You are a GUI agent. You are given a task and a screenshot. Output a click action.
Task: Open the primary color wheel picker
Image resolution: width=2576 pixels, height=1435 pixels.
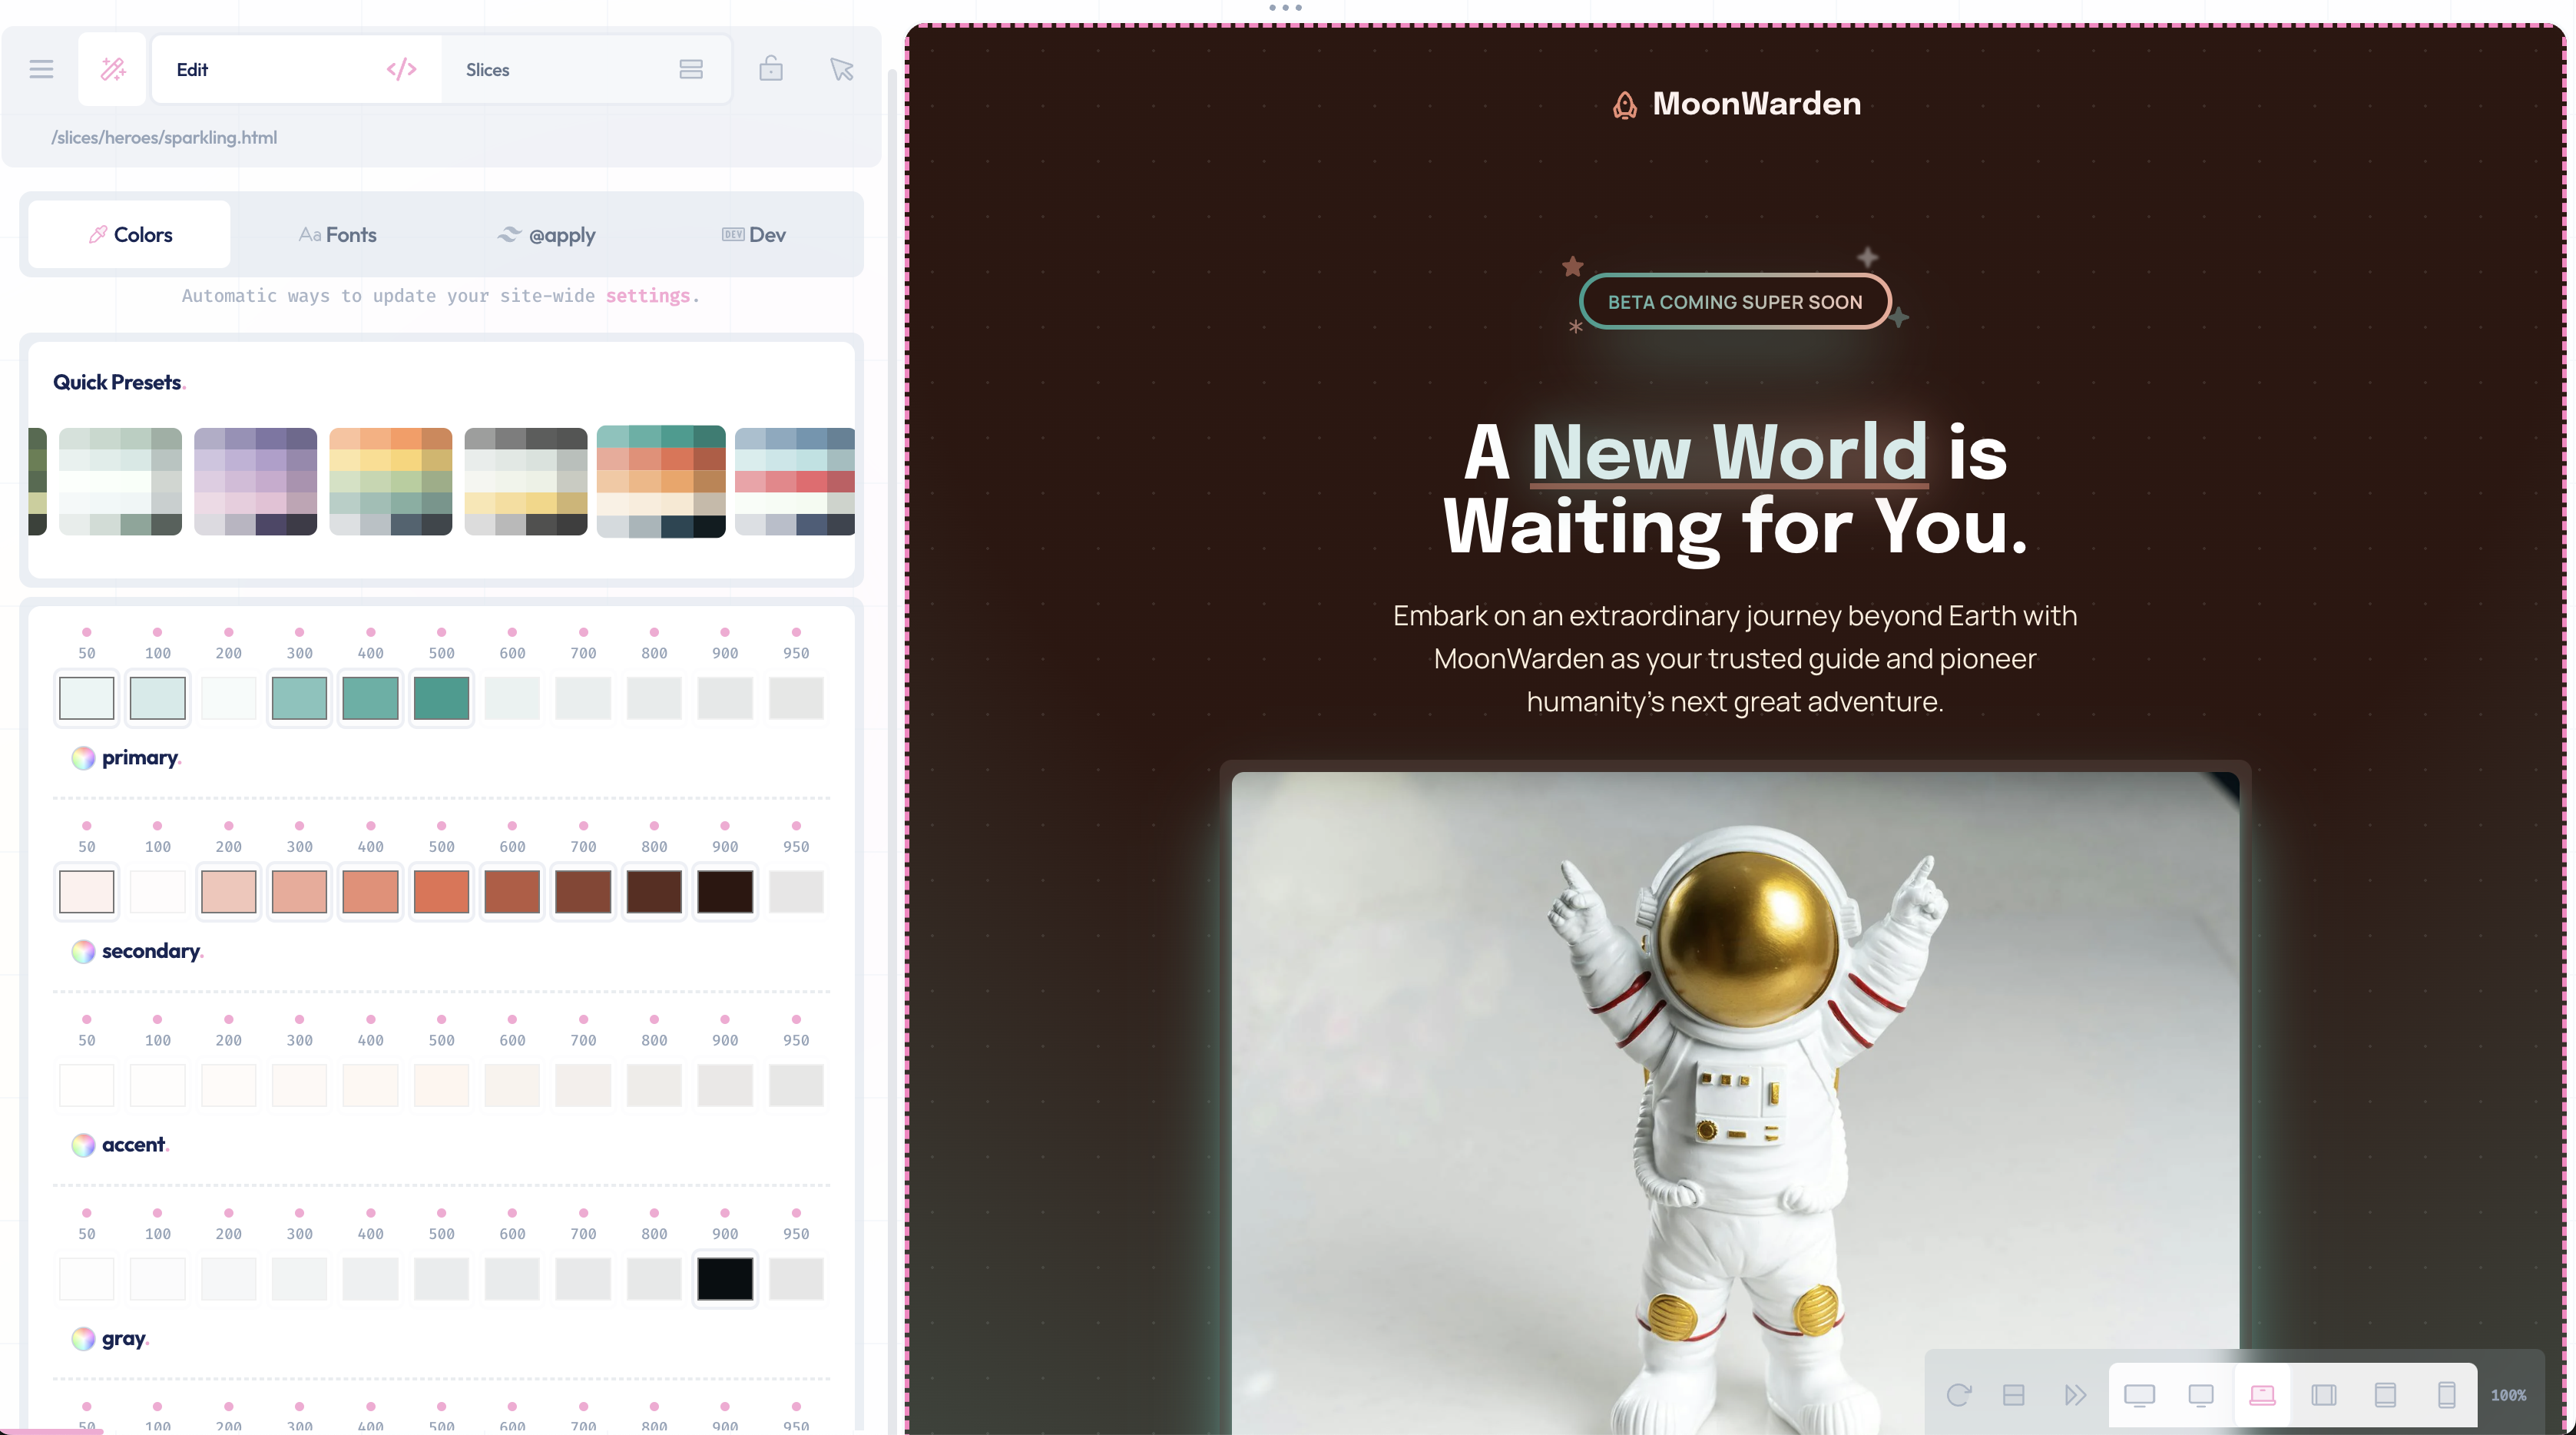point(83,758)
